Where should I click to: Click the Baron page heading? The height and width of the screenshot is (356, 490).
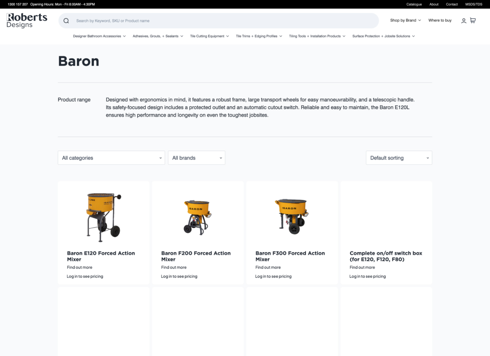[79, 61]
